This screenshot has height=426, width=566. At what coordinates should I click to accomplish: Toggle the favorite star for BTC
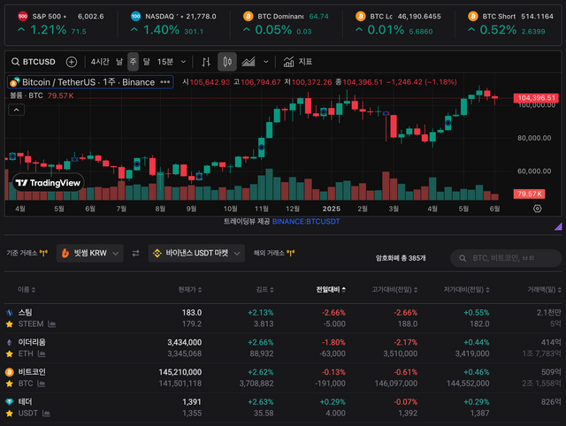[x=10, y=384]
